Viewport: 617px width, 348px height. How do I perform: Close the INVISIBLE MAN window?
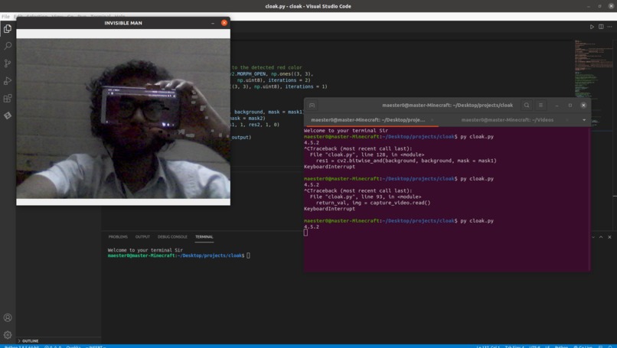[x=224, y=23]
